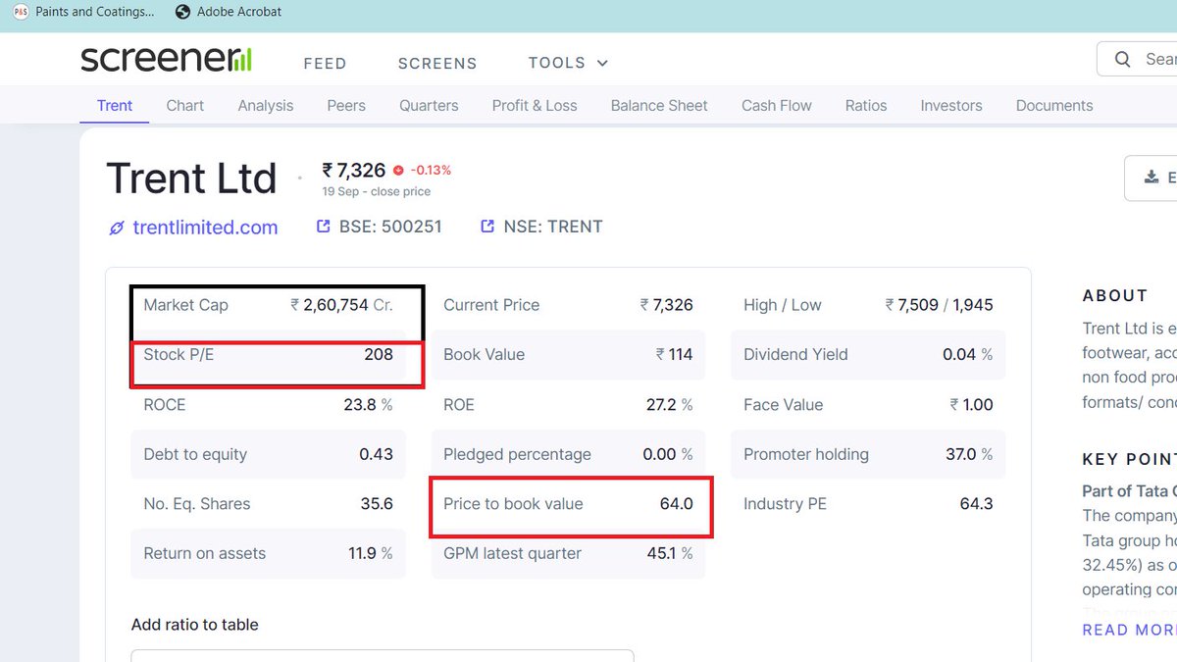Viewport: 1177px width, 662px height.
Task: Switch to the Peers tab
Action: 346,106
